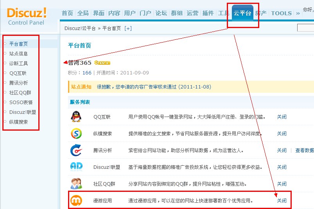Open the TOOLS top menu
Viewport: 314px width, 209px height.
[282, 13]
